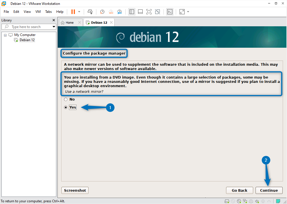Take a snapshot of the VM
Screen dimensions: 287x204
click(x=102, y=12)
